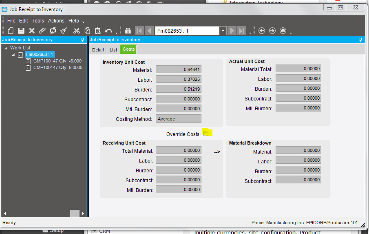Screen dimensions: 369x234
Task: Select CMP100147 Qty: -6.000 tree row
Action: tap(57, 61)
